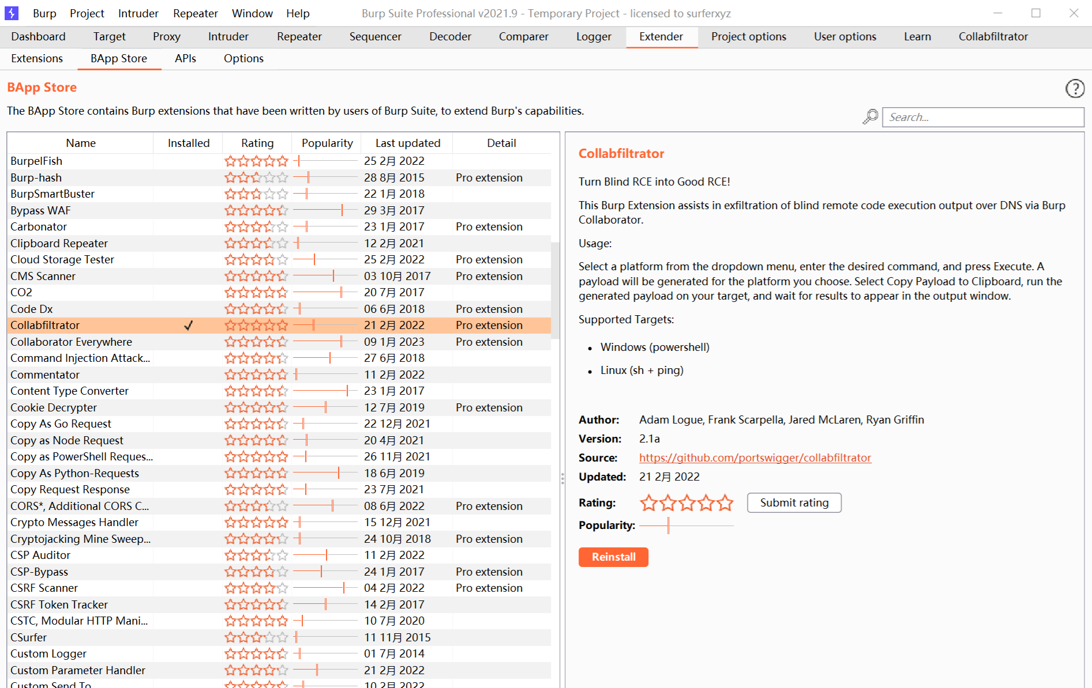Switch to the Dashboard tab
The height and width of the screenshot is (688, 1092).
click(38, 37)
